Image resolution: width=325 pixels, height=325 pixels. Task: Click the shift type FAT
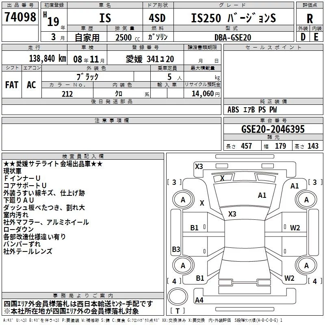12,85
